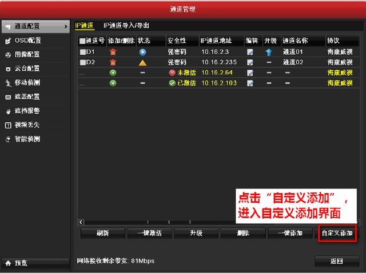Viewport: 366px width, 273px height.
Task: Click channel name 通道02
Action: [293, 62]
